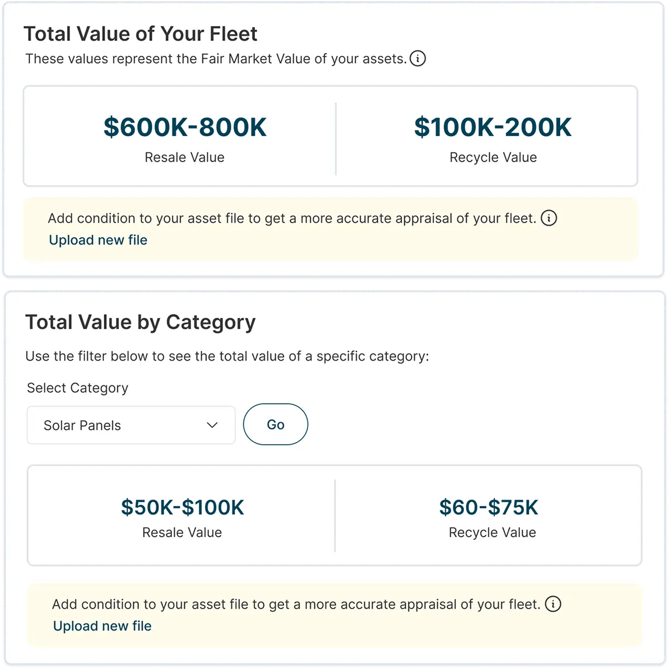
Task: Open the Solar Panels category dropdown
Action: (131, 425)
